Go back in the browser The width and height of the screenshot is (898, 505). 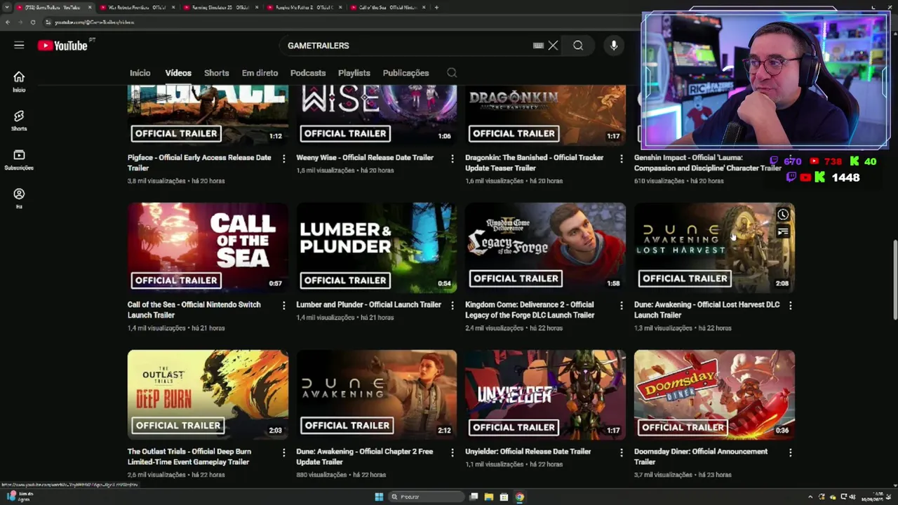8,22
